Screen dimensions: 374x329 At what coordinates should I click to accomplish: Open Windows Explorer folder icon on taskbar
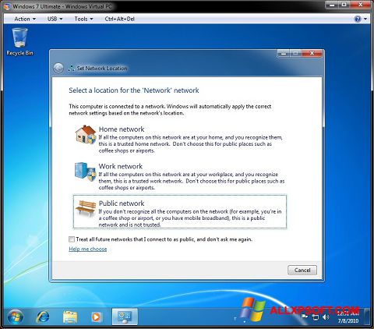click(70, 317)
